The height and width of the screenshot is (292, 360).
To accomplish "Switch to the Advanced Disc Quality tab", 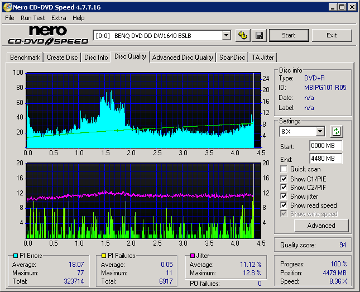I will click(183, 58).
